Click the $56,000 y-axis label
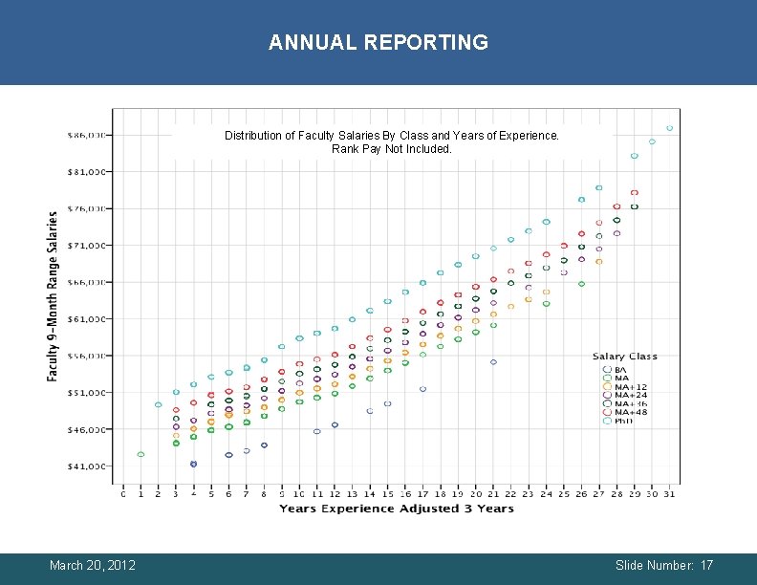Viewport: 757px width, 585px height. pyautogui.click(x=86, y=356)
